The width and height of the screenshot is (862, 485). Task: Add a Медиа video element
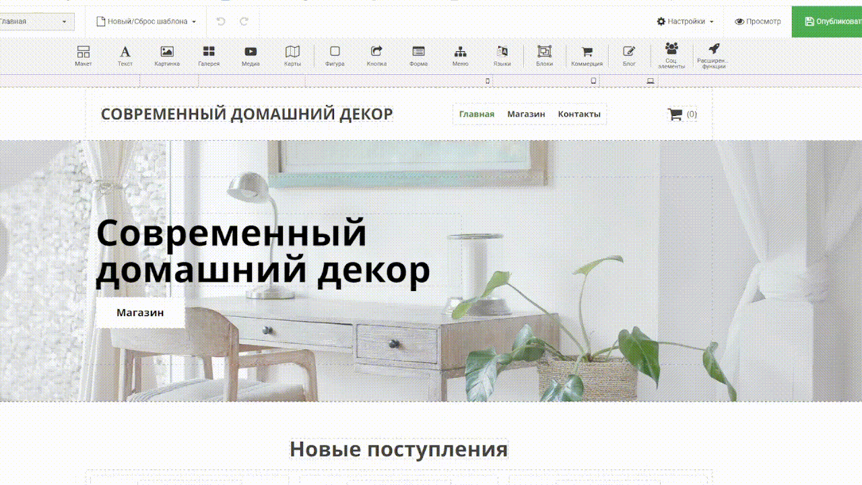[x=251, y=55]
